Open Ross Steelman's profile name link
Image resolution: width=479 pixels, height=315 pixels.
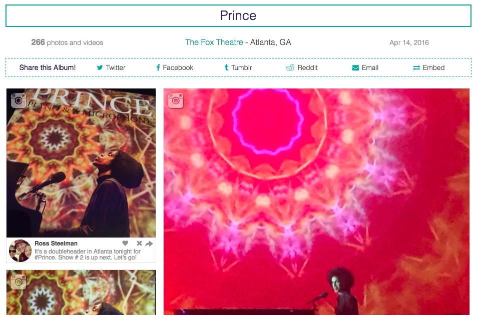click(56, 243)
